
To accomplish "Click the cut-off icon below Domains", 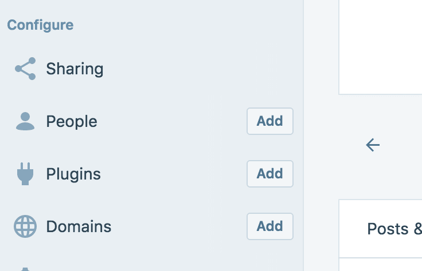I will tap(25, 269).
